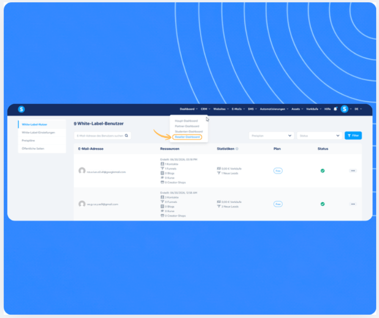Viewport: 379px width, 318px height.
Task: Expand the CRM menu
Action: click(205, 109)
